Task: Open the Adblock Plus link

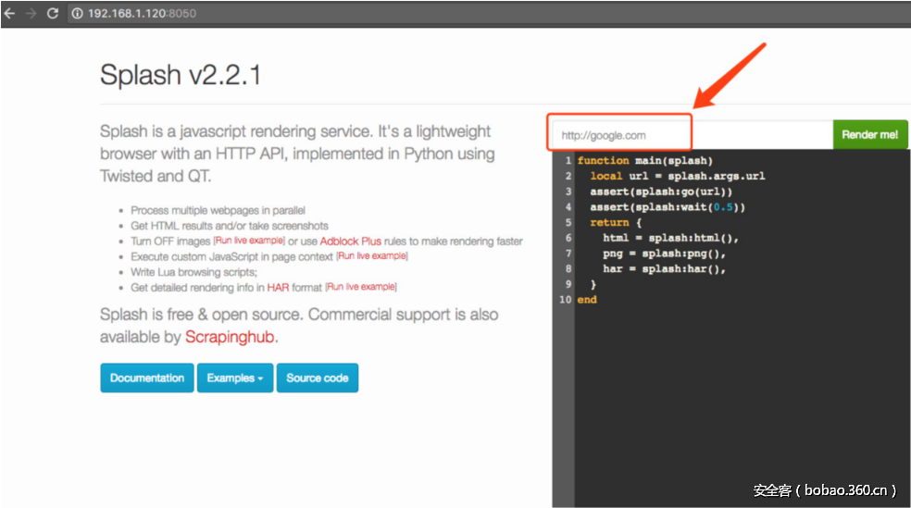Action: click(x=350, y=242)
